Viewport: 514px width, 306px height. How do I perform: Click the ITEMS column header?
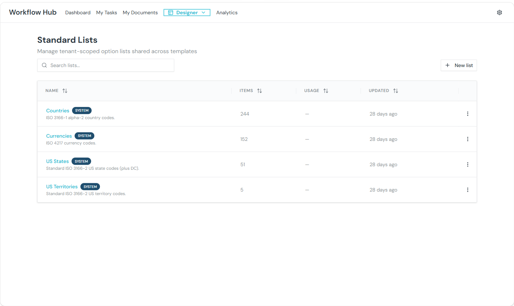(x=246, y=91)
